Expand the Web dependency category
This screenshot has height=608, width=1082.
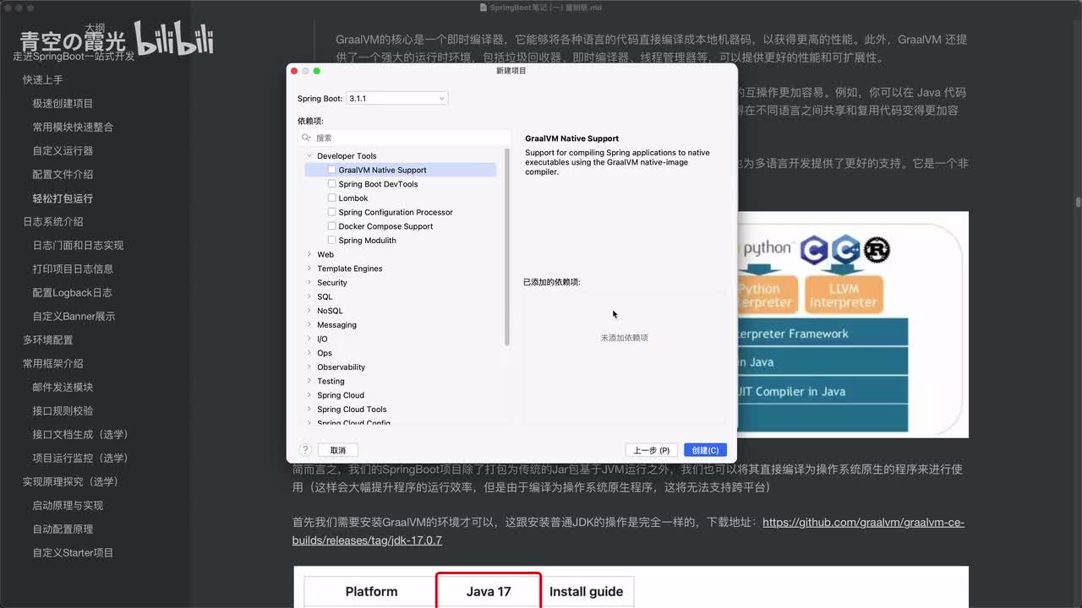point(309,254)
